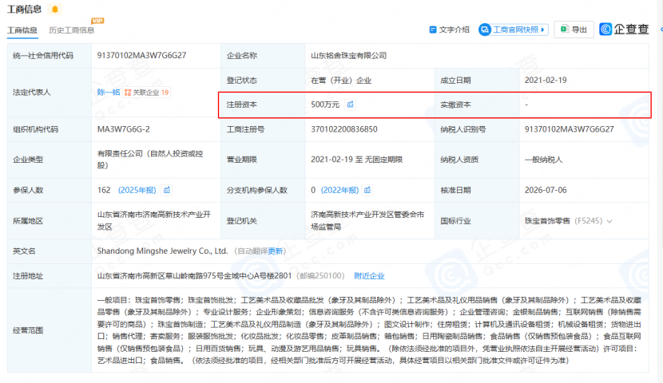Click chart icon beside 2022年报
The height and width of the screenshot is (383, 663).
coord(367,190)
